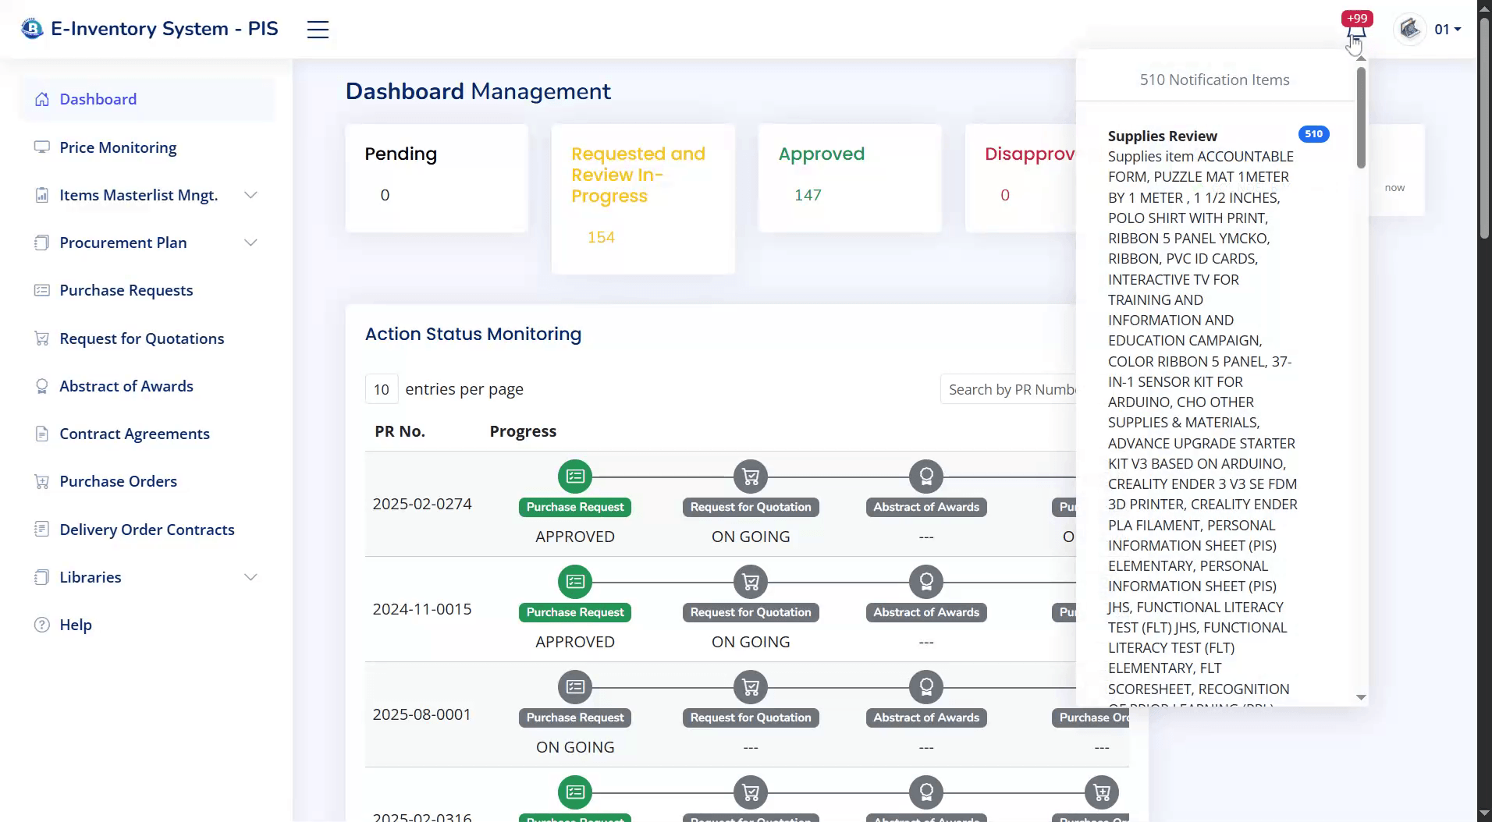Expand Items Masterlist Mngt. submenu
1492x822 pixels.
coord(250,195)
